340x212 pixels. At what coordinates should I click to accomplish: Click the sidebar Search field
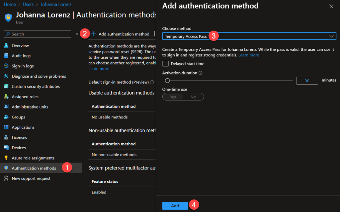click(x=37, y=34)
